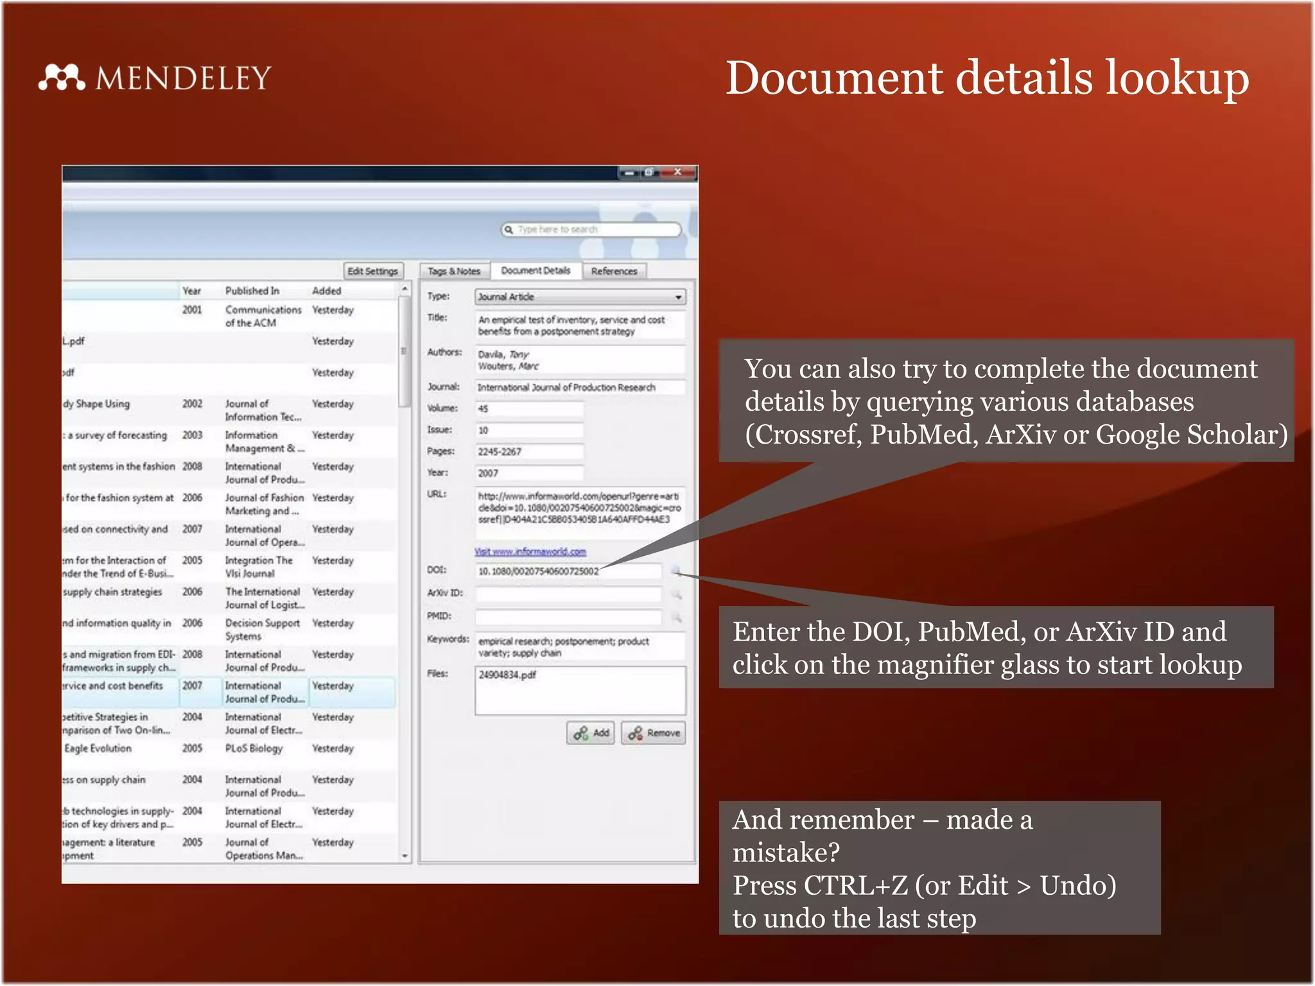This screenshot has height=986, width=1315.
Task: Open the Type dropdown showing Journal Article
Action: (580, 297)
